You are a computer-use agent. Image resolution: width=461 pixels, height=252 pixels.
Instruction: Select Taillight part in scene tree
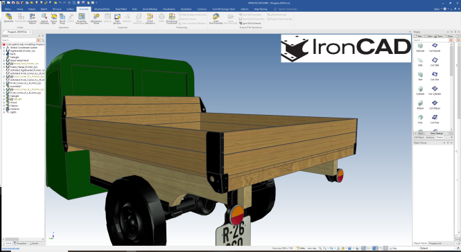tap(15, 57)
